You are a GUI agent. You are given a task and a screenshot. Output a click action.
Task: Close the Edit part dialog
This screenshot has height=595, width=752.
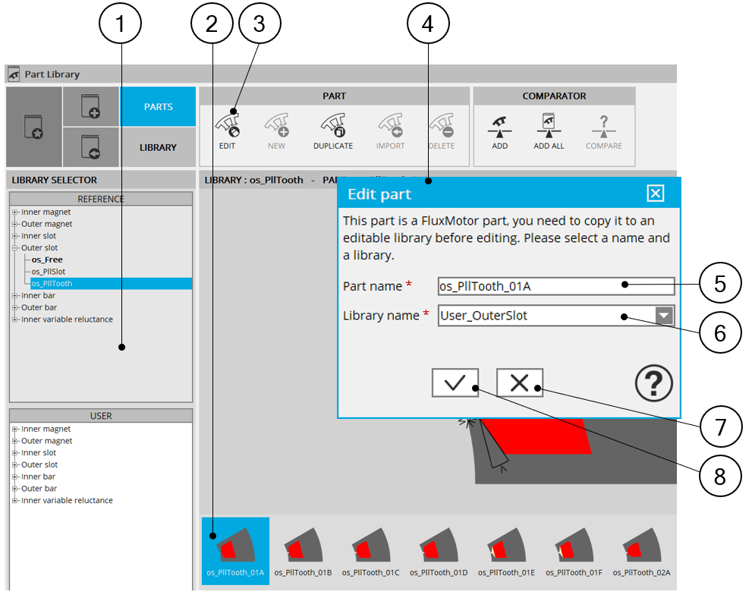pyautogui.click(x=656, y=194)
